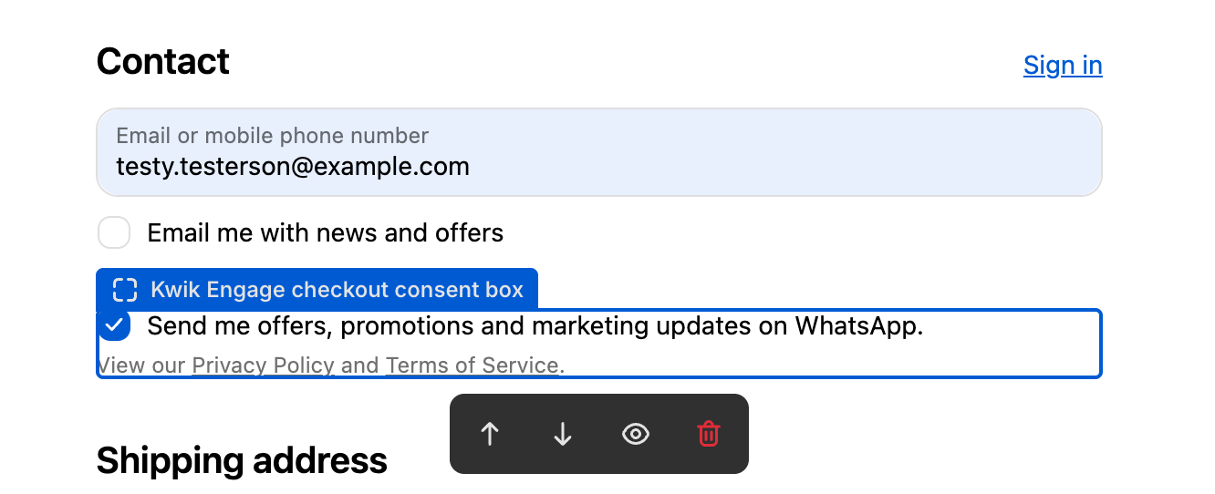Open the Terms of Service link
This screenshot has width=1215, height=494.
tap(472, 365)
